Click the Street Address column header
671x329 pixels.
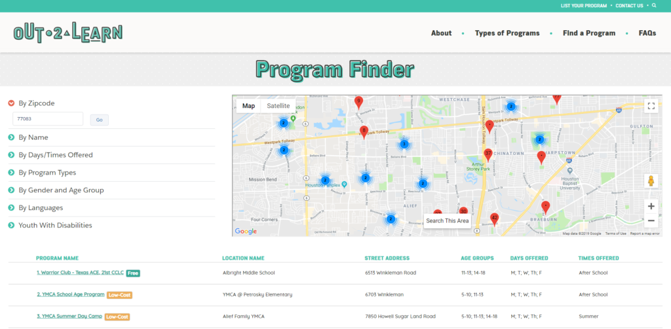[387, 258]
